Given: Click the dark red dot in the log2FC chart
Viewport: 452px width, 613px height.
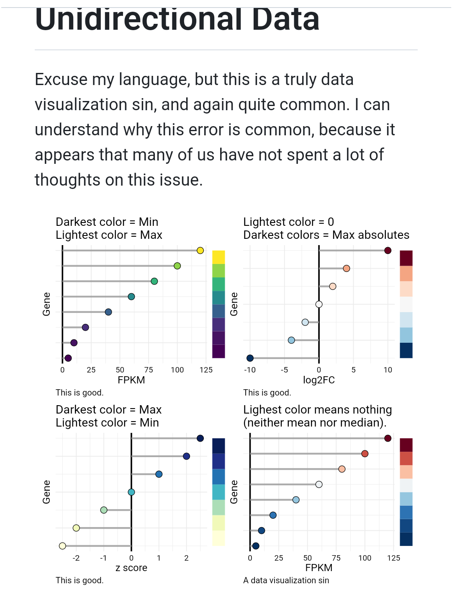Looking at the screenshot, I should [x=388, y=251].
